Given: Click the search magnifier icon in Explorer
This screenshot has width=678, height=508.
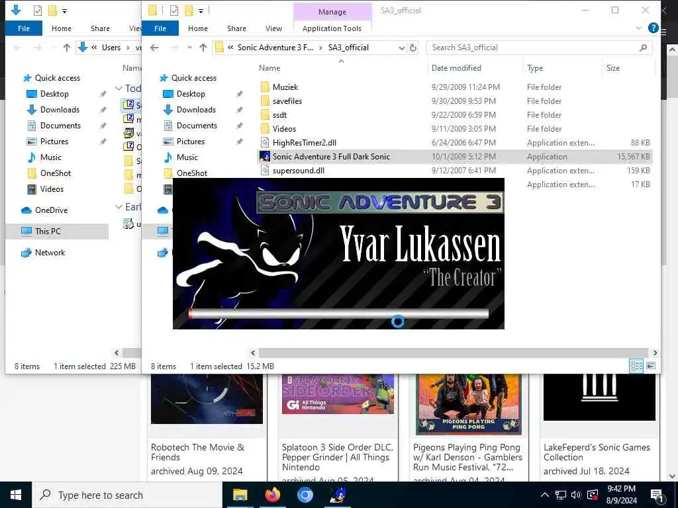Looking at the screenshot, I should (643, 48).
